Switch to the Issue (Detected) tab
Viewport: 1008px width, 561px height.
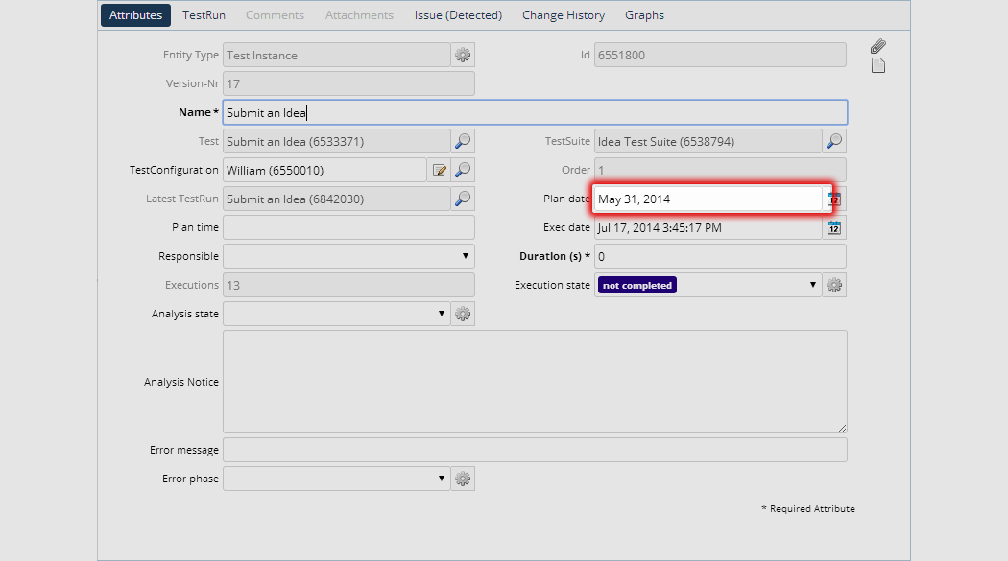point(458,14)
